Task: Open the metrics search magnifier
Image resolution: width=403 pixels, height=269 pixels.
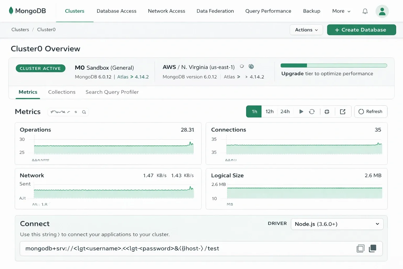Action: [84, 112]
